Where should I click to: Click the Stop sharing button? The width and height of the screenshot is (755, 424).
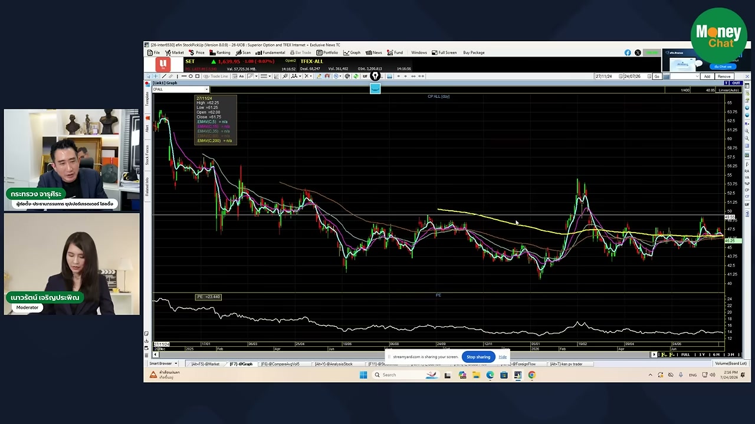(x=478, y=357)
